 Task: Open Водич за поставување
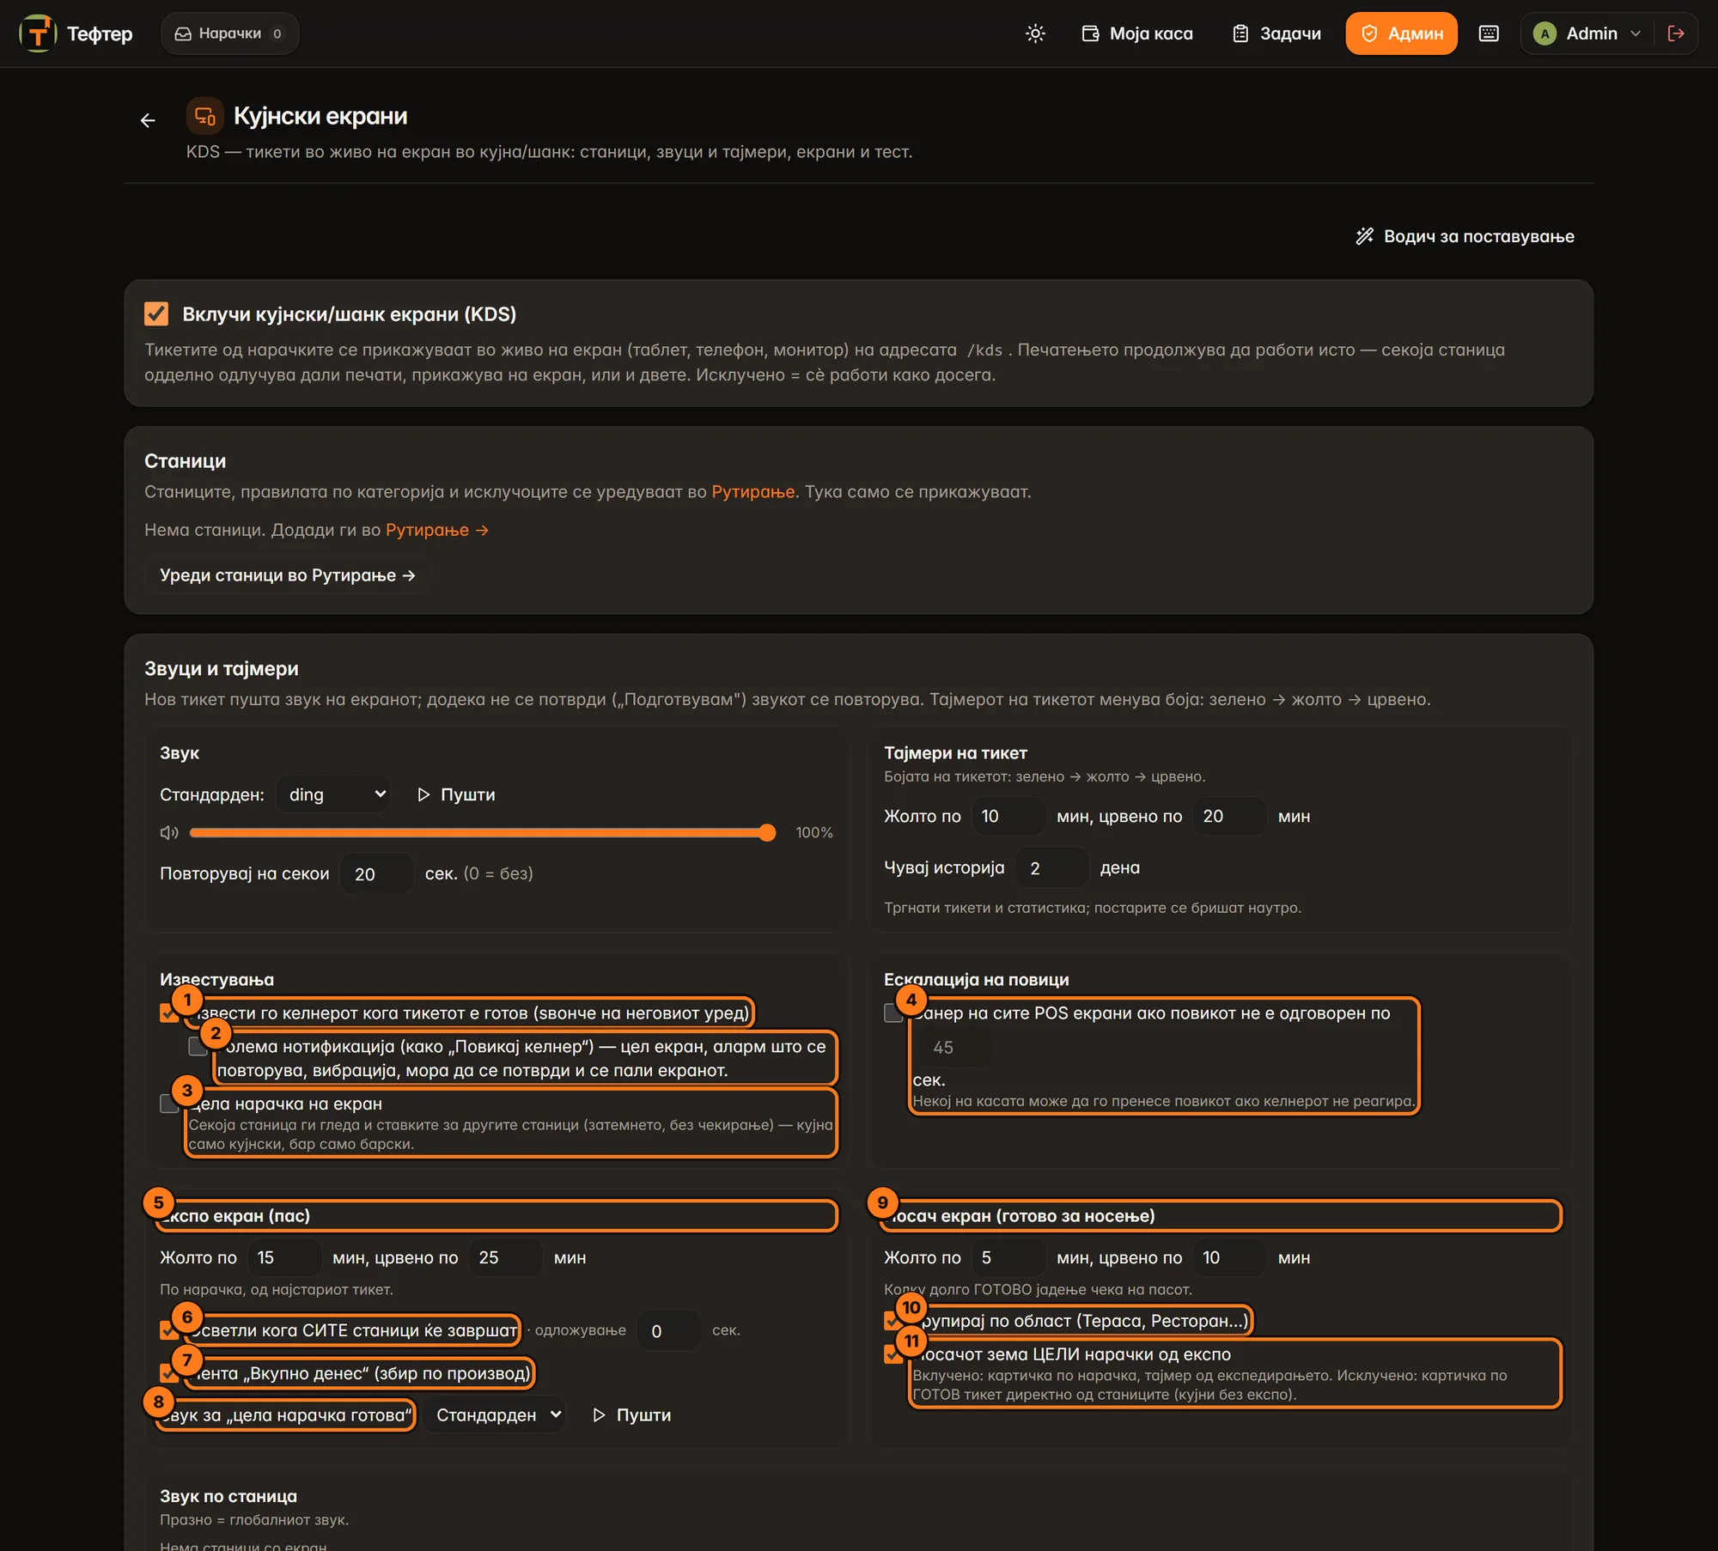[1465, 236]
